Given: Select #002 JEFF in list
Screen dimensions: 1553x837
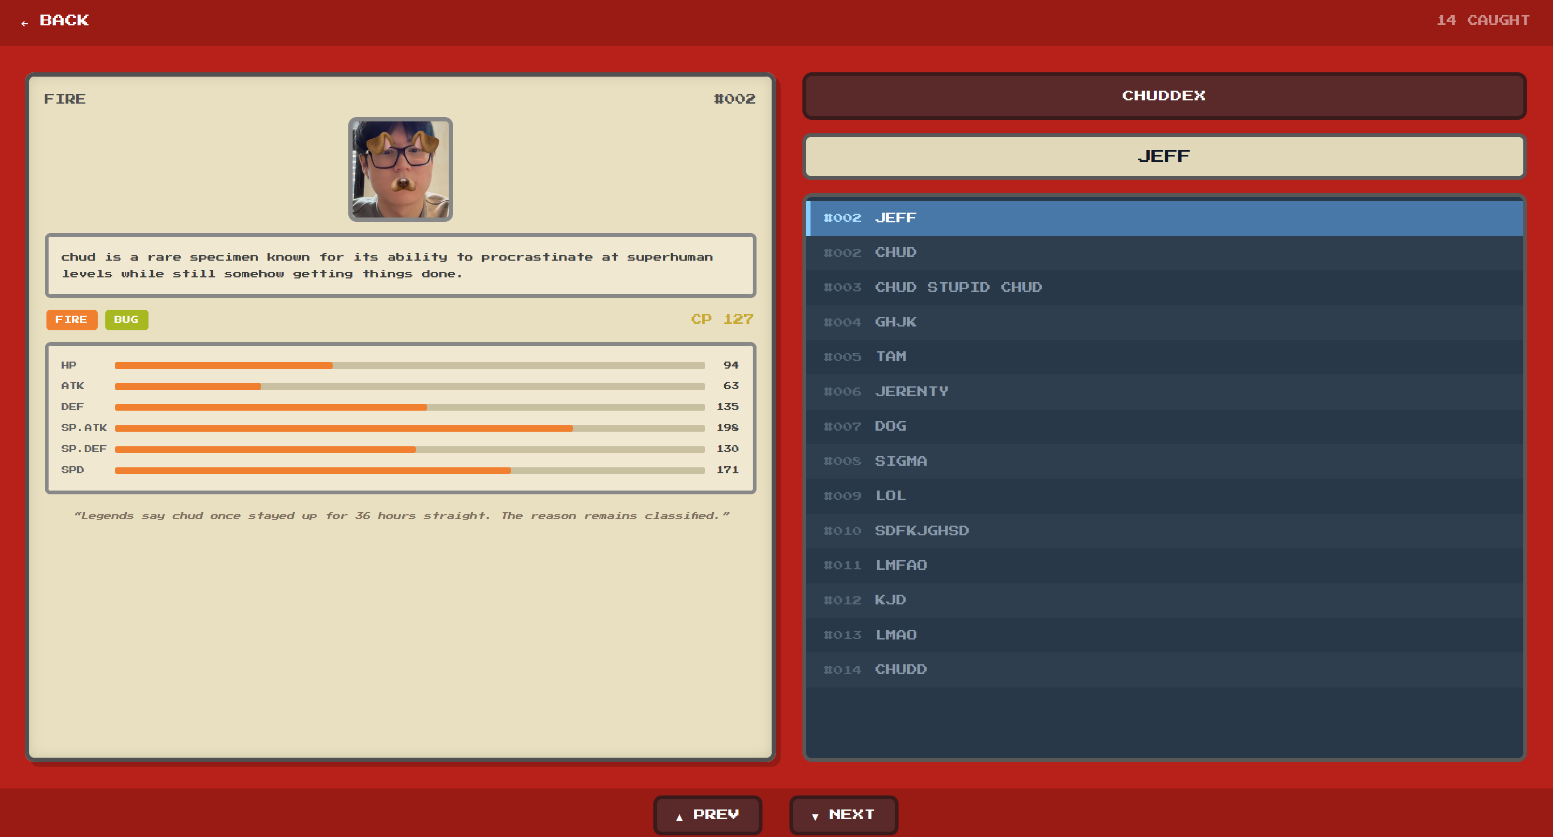Looking at the screenshot, I should tap(1164, 217).
